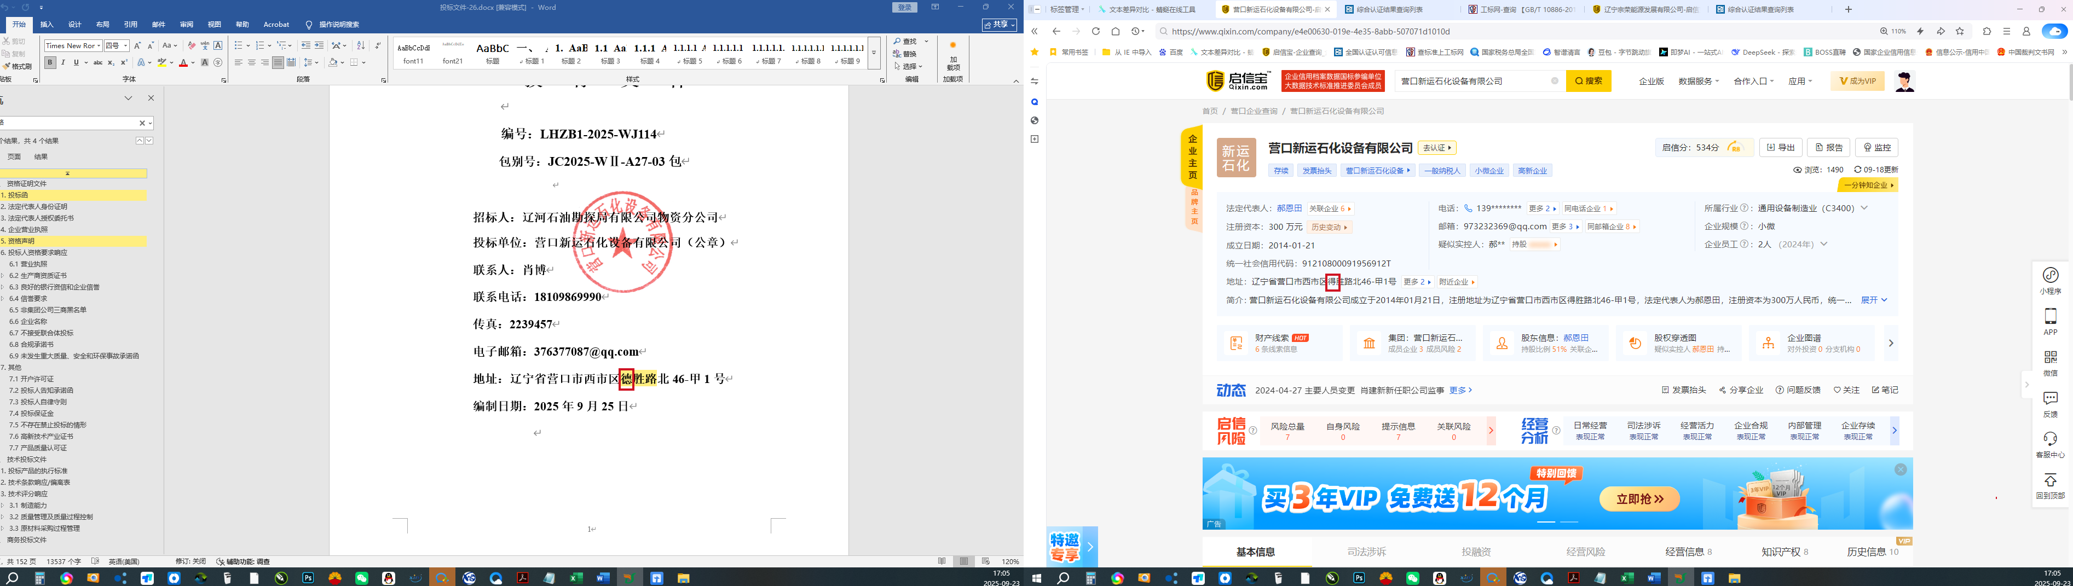The width and height of the screenshot is (2073, 586).
Task: Toggle Underline formatting in Word
Action: pos(77,63)
